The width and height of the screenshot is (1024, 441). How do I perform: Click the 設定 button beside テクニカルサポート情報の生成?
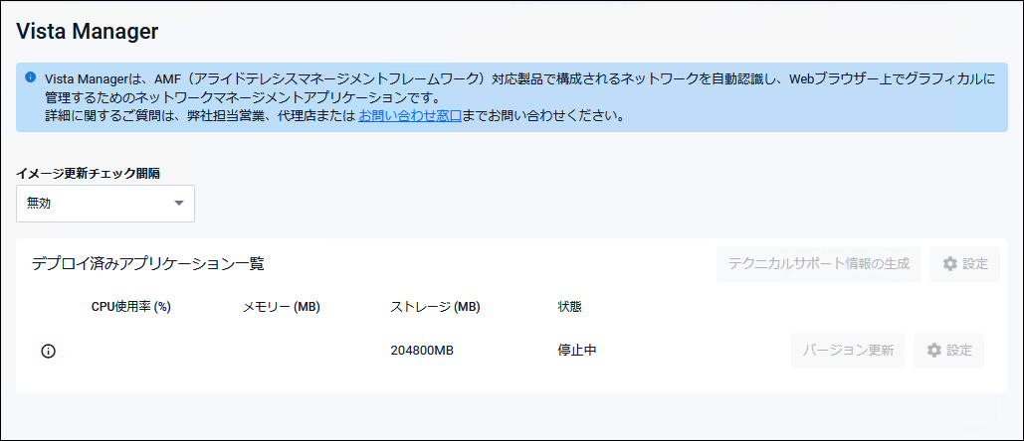click(x=964, y=264)
